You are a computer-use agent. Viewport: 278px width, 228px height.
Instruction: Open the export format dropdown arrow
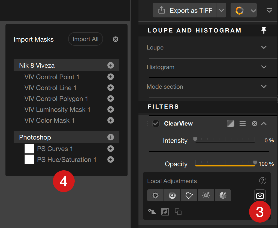coord(221,10)
